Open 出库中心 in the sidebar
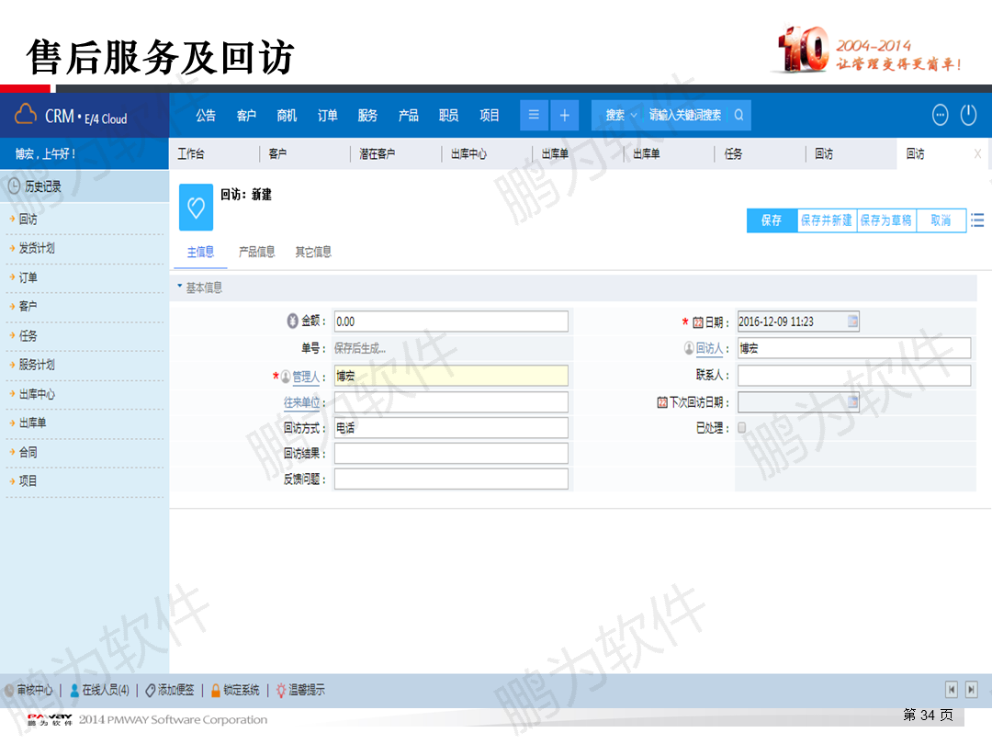This screenshot has width=992, height=744. coord(37,393)
